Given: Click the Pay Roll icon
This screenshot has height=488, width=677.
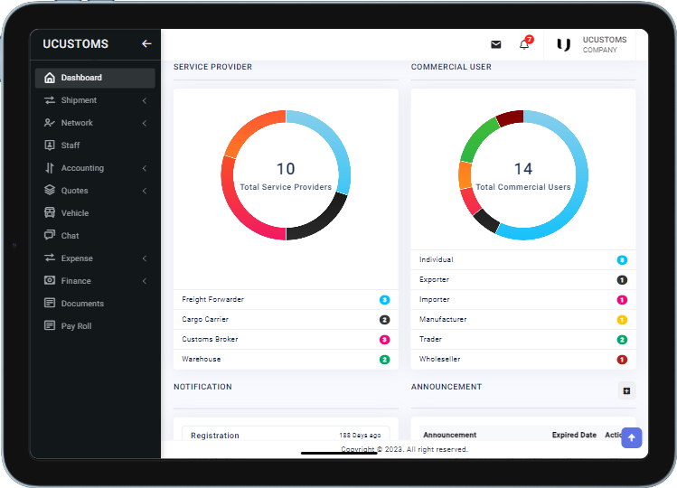Looking at the screenshot, I should [x=50, y=326].
